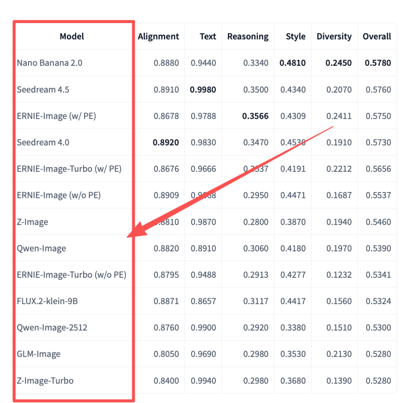The image size is (412, 403).
Task: Select ERNIE-Image (w/o PE) model name
Action: 59,196
